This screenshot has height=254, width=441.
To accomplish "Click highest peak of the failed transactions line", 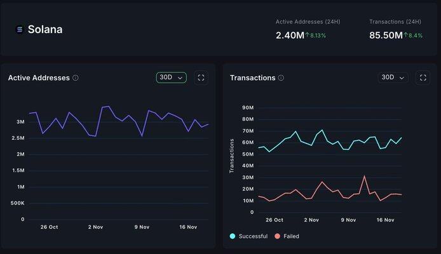I will pyautogui.click(x=365, y=176).
